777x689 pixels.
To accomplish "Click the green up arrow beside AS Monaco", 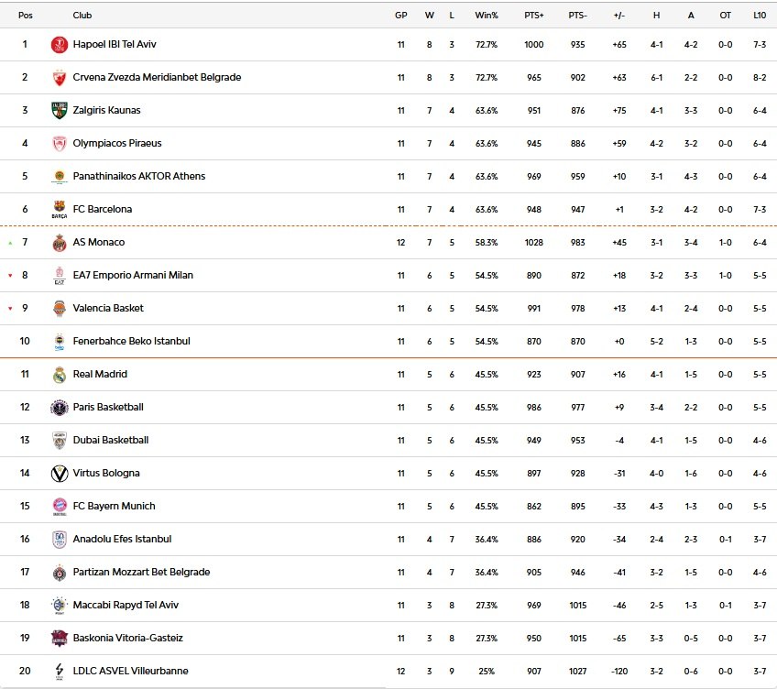I will (10, 243).
